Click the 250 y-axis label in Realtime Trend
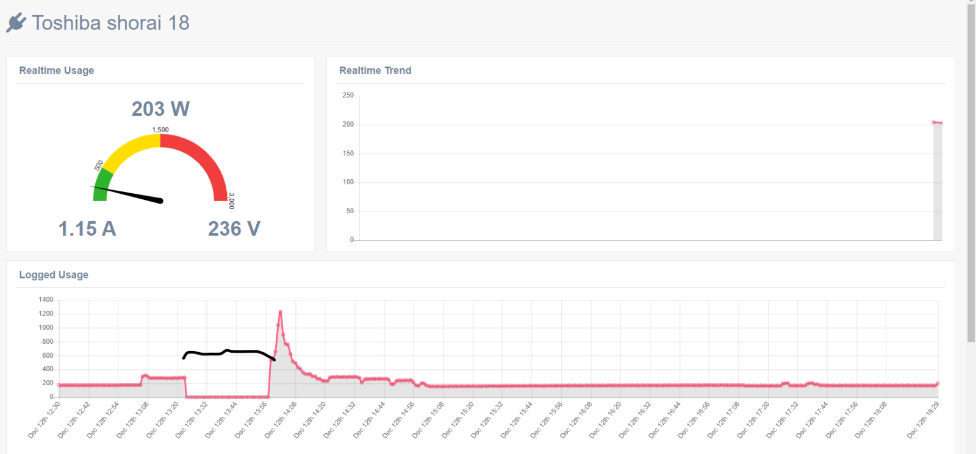Screen dimensions: 976x454 click(x=348, y=95)
